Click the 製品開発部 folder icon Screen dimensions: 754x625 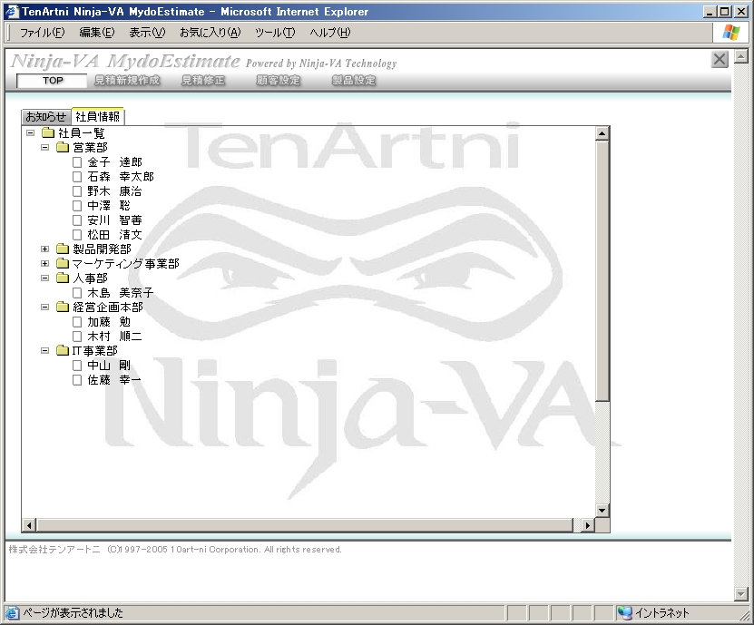pos(63,249)
